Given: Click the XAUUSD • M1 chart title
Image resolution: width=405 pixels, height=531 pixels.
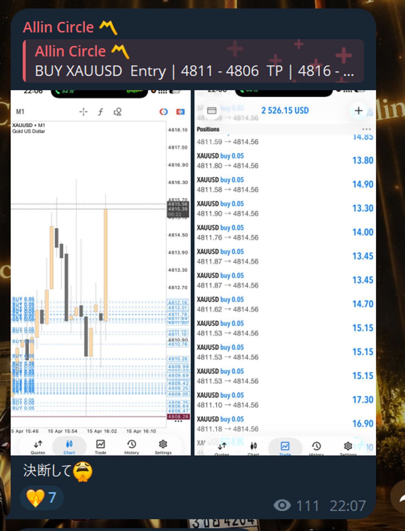Looking at the screenshot, I should [28, 125].
